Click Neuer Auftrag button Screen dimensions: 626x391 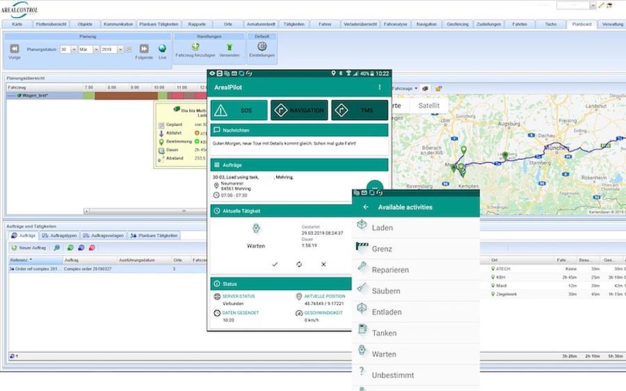(x=29, y=247)
